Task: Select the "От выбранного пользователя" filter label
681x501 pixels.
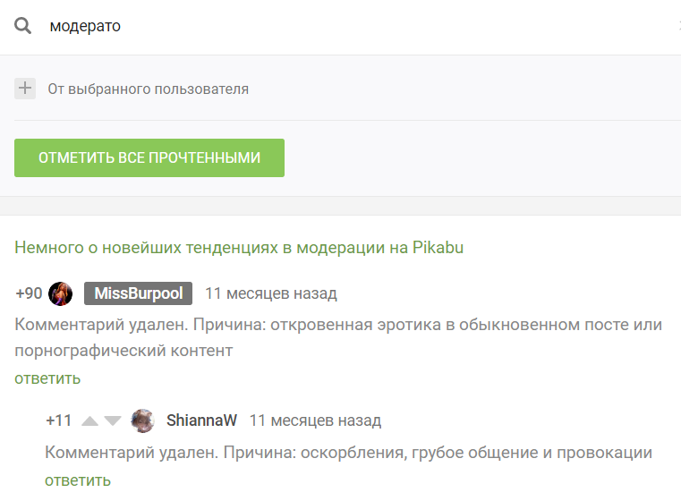Action: point(148,89)
